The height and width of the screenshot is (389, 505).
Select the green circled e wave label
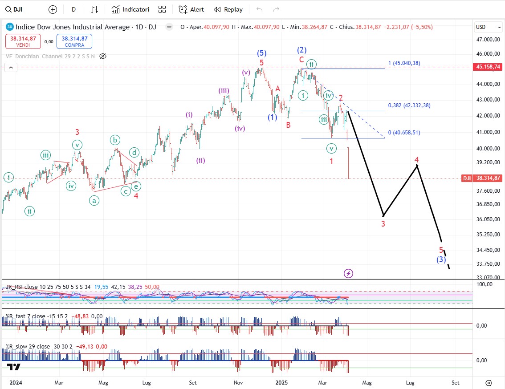tap(136, 186)
